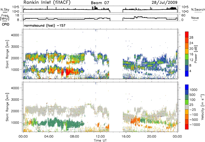
Task: Click the 'Slant Range [km]' label of the power panel
Action: pyautogui.click(x=7, y=54)
